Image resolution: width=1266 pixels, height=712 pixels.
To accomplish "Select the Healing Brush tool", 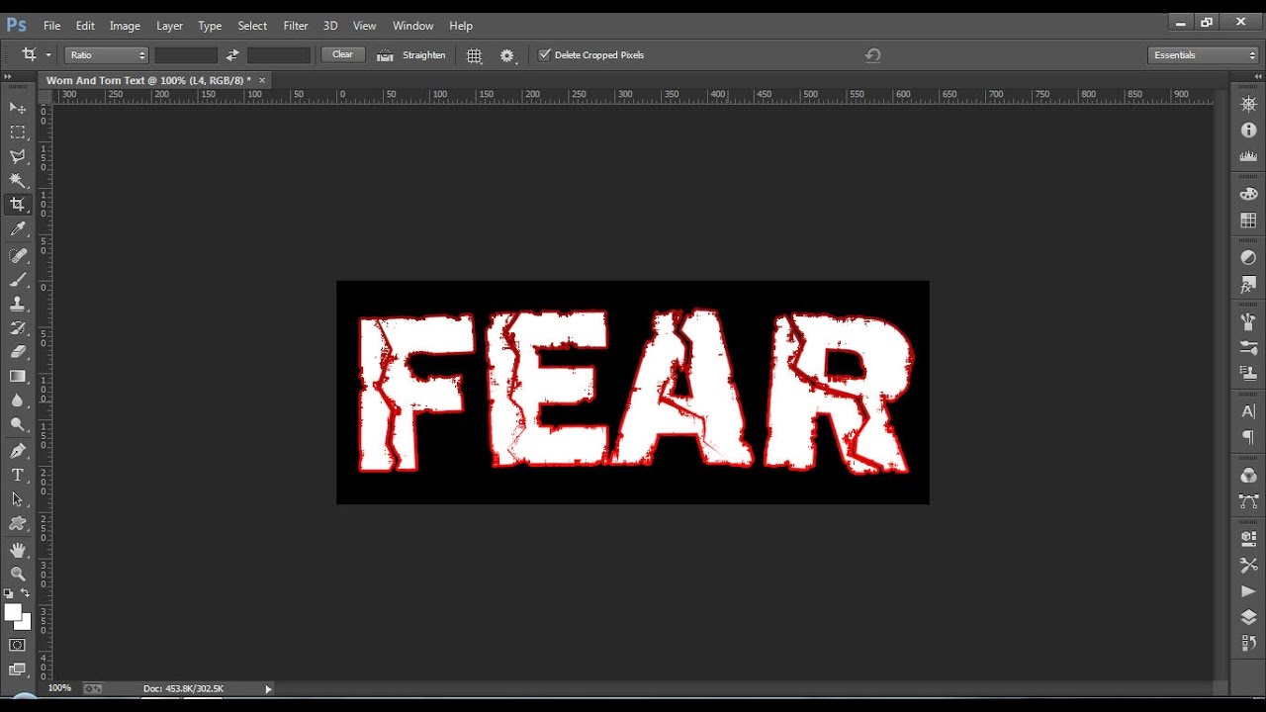I will [x=18, y=255].
